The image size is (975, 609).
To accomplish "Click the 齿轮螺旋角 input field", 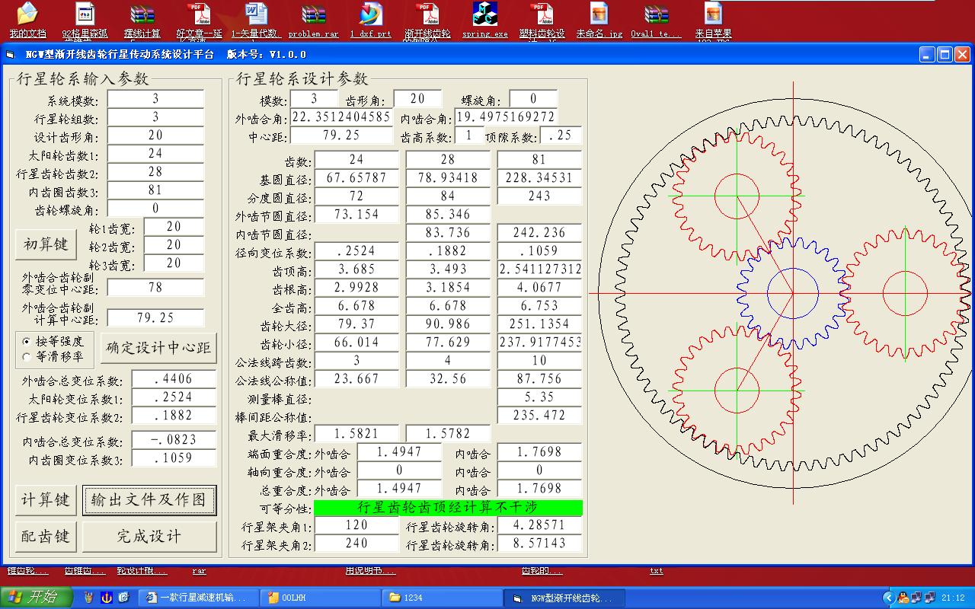I will pyautogui.click(x=155, y=209).
